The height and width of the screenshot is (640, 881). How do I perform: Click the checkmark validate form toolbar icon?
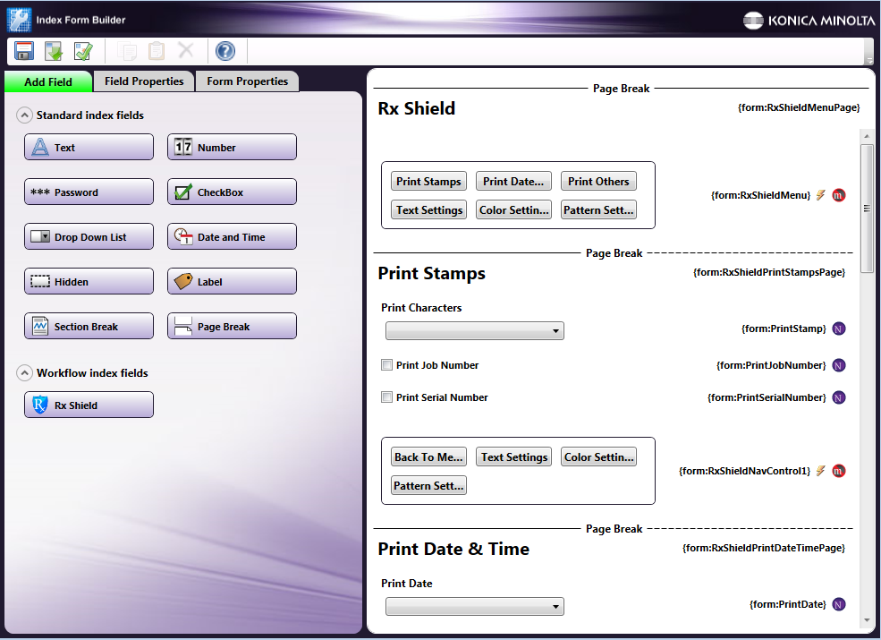pos(83,51)
